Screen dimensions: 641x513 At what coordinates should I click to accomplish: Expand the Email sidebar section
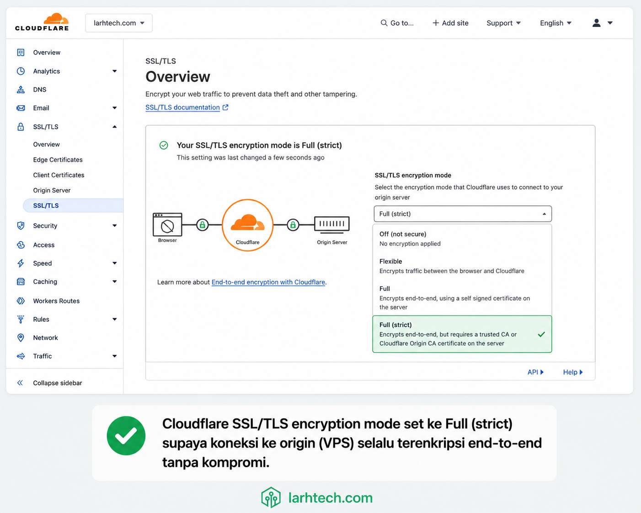[115, 108]
